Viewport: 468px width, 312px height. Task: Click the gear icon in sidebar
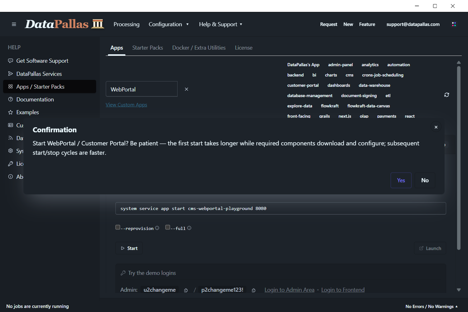pos(11,151)
